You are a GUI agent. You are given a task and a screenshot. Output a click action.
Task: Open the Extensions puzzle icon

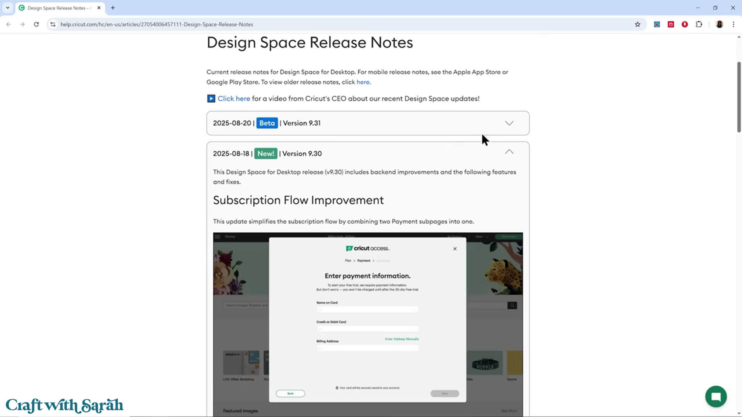tap(699, 24)
